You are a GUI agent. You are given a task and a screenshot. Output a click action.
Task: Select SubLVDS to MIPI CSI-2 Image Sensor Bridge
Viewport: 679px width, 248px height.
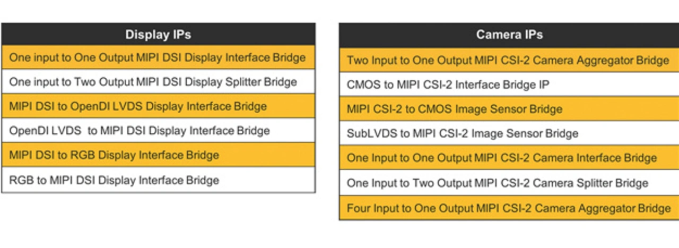(x=509, y=133)
